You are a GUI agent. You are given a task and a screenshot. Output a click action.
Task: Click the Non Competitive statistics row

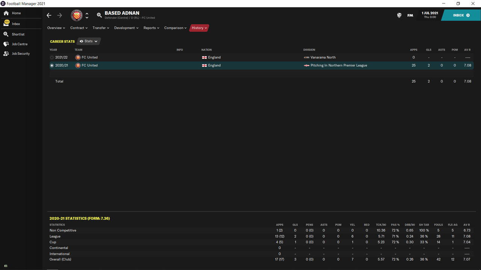pyautogui.click(x=262, y=230)
